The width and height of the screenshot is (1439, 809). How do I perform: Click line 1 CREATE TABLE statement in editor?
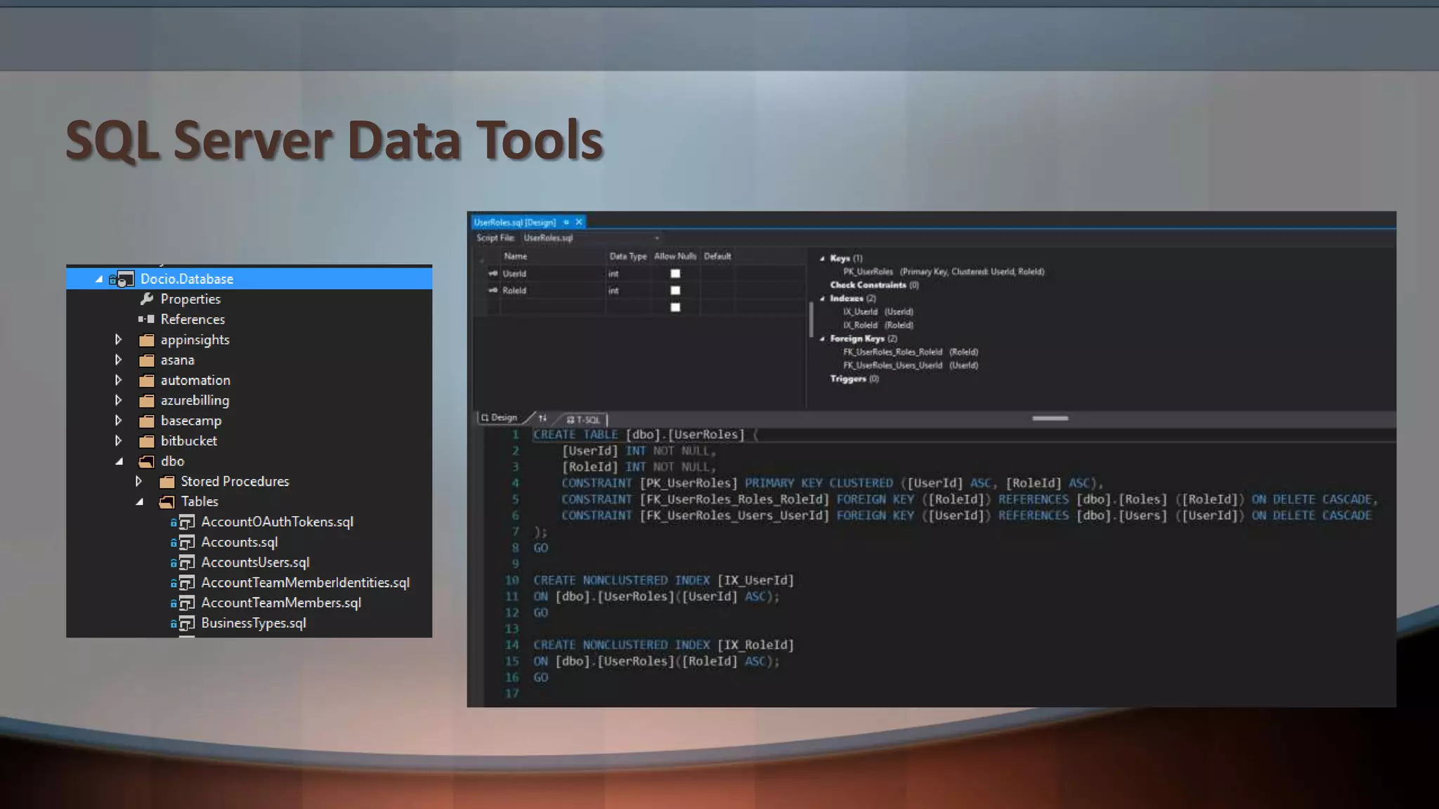646,435
